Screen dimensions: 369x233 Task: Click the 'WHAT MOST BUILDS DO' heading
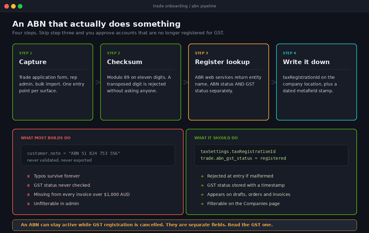tap(46, 138)
